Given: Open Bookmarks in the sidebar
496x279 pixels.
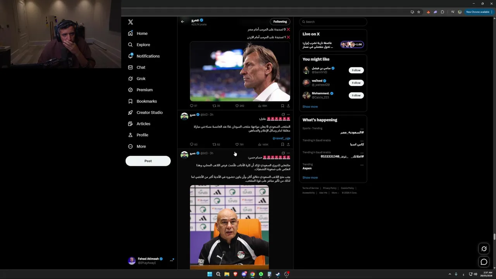Looking at the screenshot, I should tap(142, 101).
